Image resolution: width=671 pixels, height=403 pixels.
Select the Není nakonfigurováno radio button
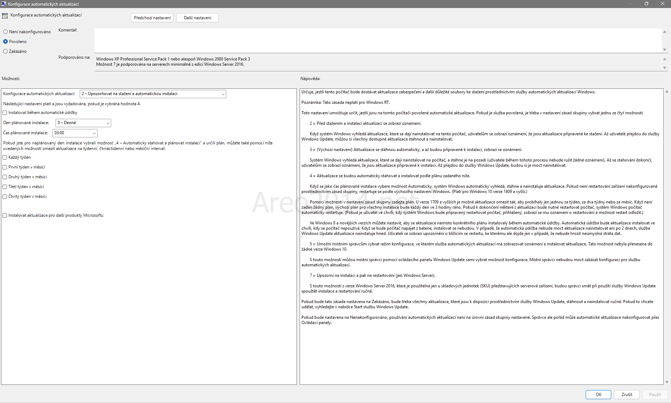pos(5,32)
